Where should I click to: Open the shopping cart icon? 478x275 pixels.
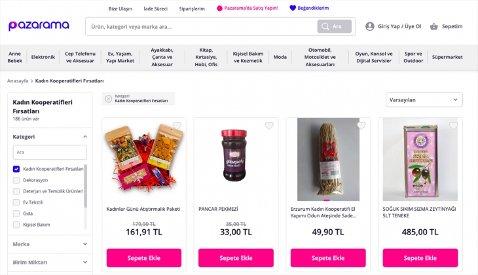tap(433, 26)
